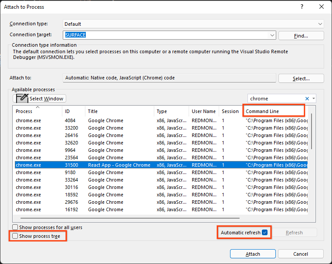332x264 pixels.
Task: Clear the chrome filter text
Action: [x=307, y=99]
